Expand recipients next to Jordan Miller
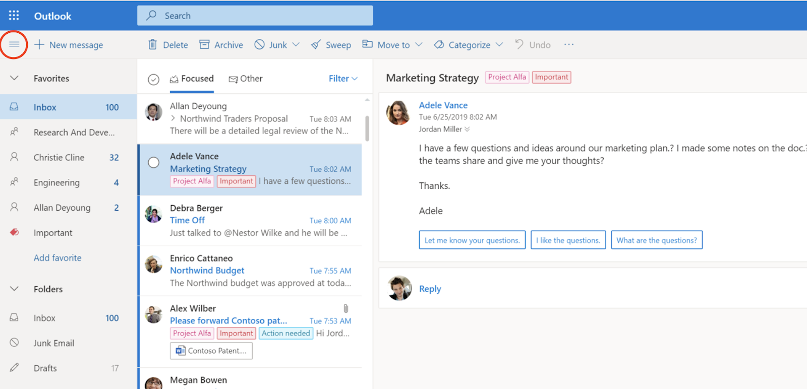The height and width of the screenshot is (389, 807). click(x=467, y=129)
